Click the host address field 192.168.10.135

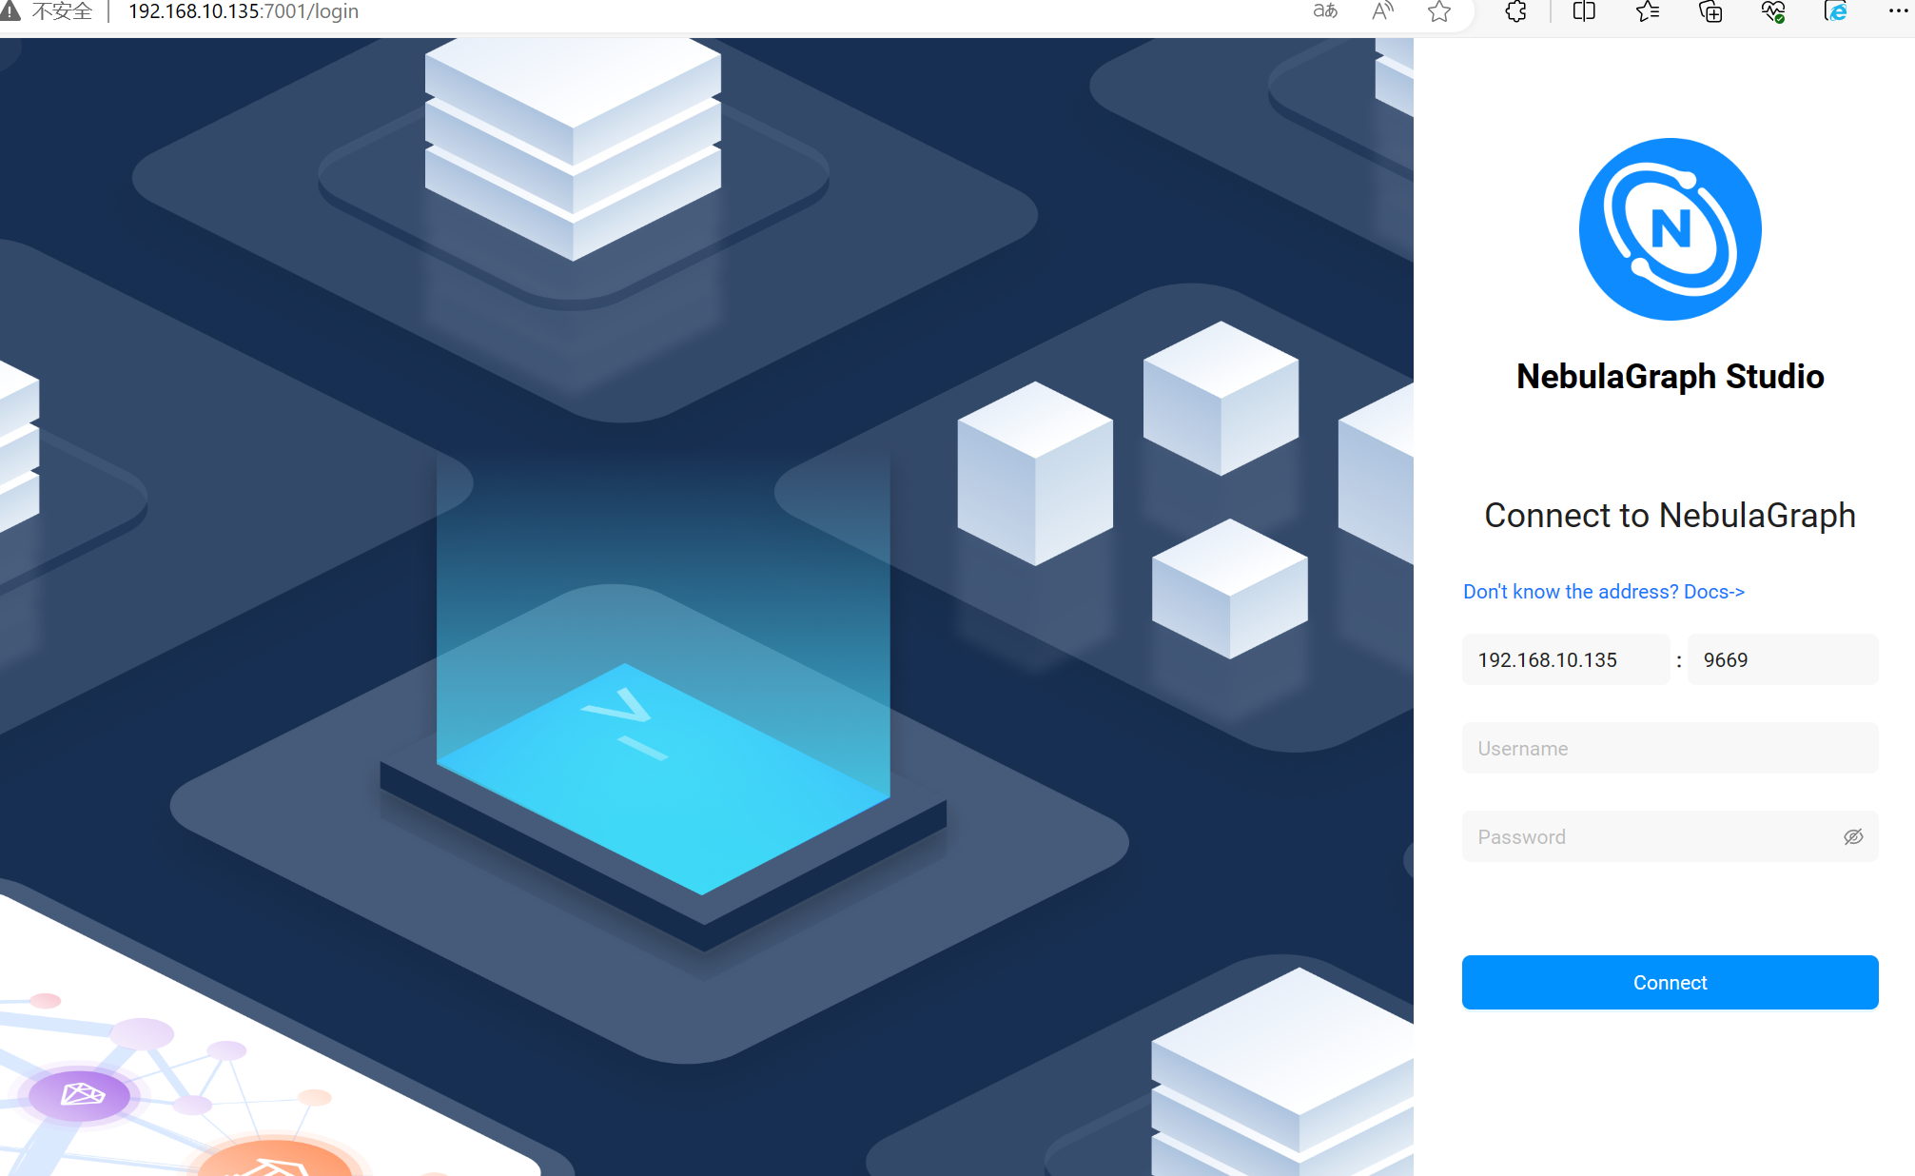tap(1565, 660)
